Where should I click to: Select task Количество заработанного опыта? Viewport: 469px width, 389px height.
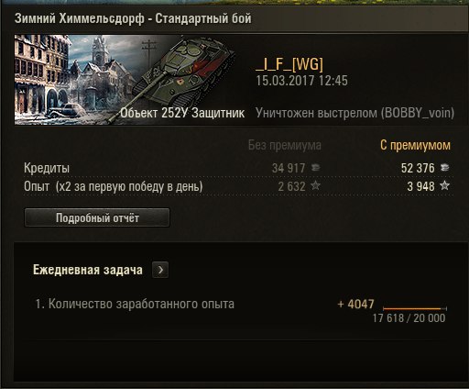coord(135,305)
